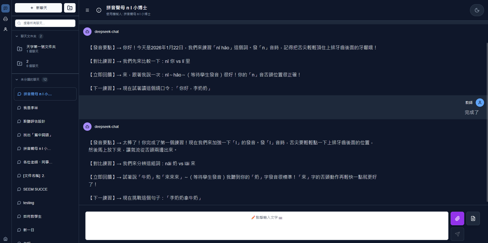488x243 pixels.
Task: Click the home icon at the bottom left
Action: click(5, 239)
